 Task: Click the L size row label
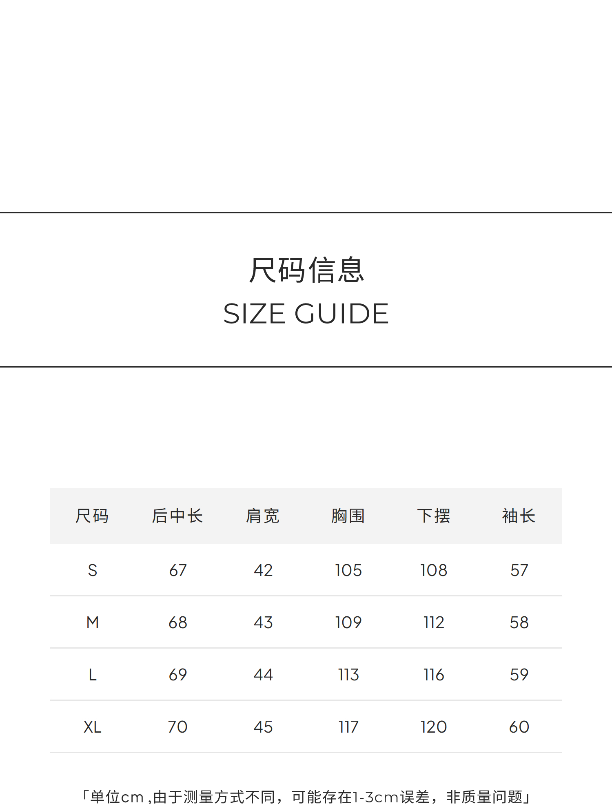[x=93, y=675]
